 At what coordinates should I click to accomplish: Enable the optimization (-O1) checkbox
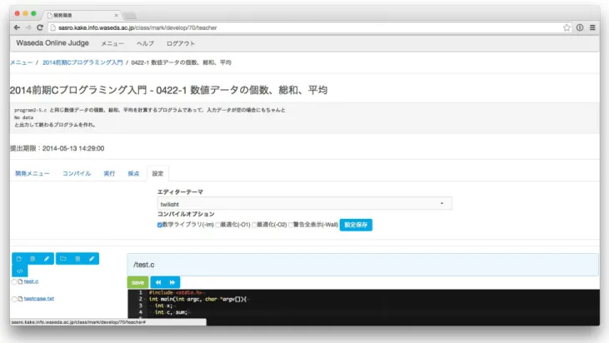point(218,225)
